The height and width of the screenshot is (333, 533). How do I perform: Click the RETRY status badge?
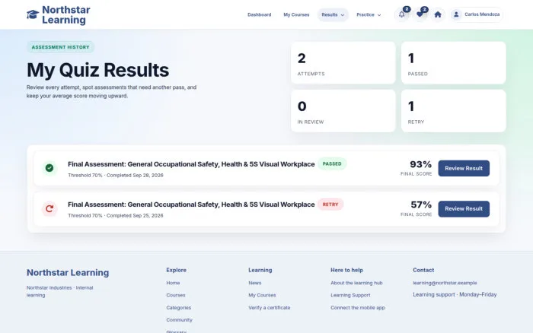[330, 205]
